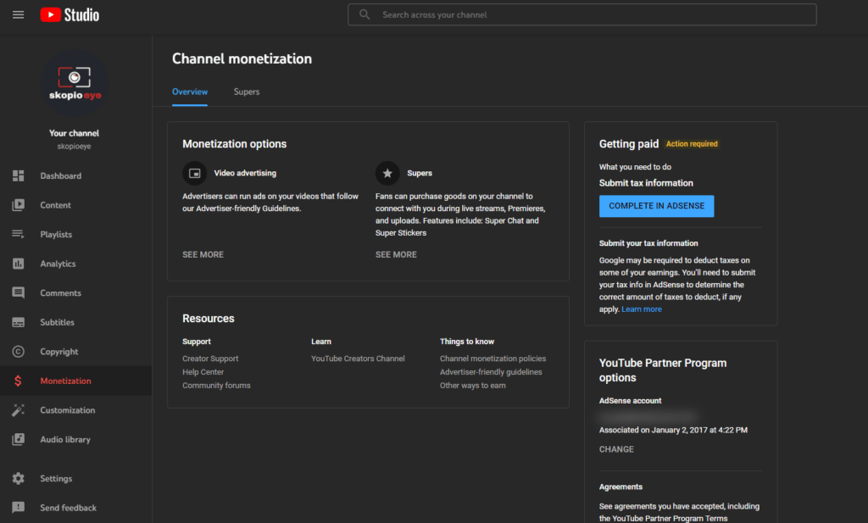Open Comments section icon
This screenshot has width=868, height=523.
tap(19, 293)
